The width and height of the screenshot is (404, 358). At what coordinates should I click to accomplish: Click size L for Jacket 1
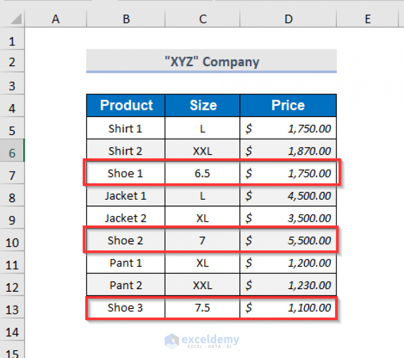pos(203,195)
